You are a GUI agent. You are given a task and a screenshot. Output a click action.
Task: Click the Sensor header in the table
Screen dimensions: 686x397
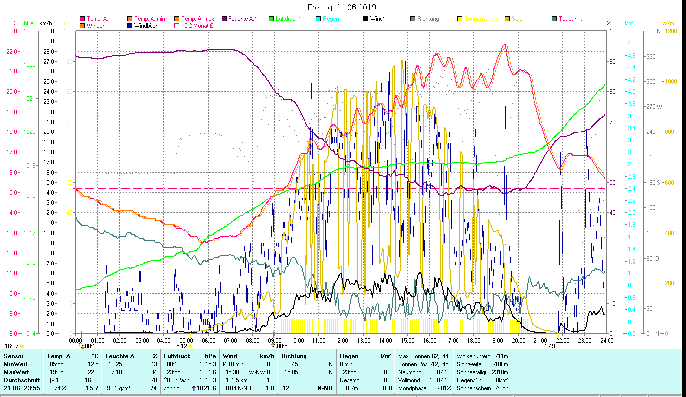(x=13, y=356)
